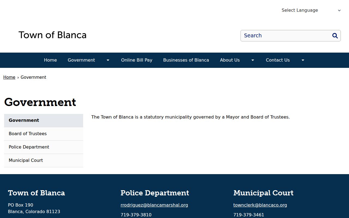The height and width of the screenshot is (218, 349).
Task: Click the Government breadcrumb text
Action: pos(34,77)
